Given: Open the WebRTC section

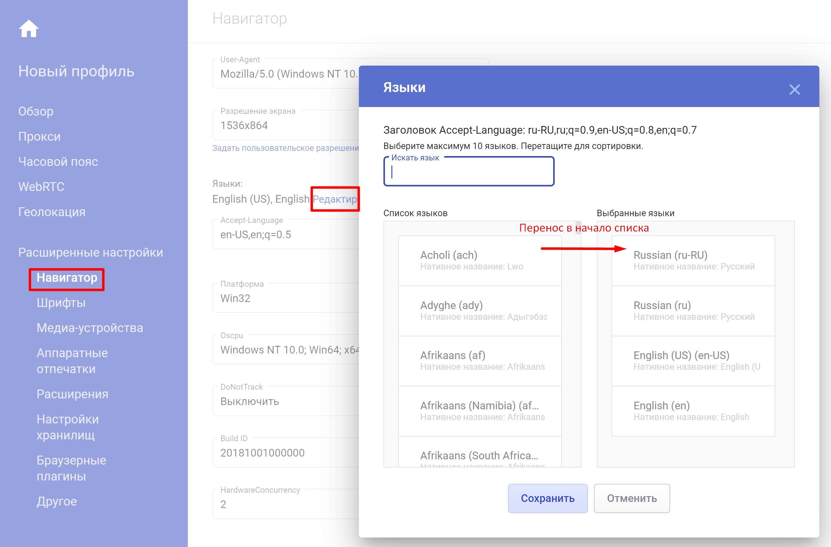Looking at the screenshot, I should click(x=41, y=187).
